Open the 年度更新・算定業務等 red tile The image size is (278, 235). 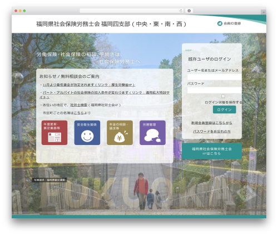(x=54, y=133)
